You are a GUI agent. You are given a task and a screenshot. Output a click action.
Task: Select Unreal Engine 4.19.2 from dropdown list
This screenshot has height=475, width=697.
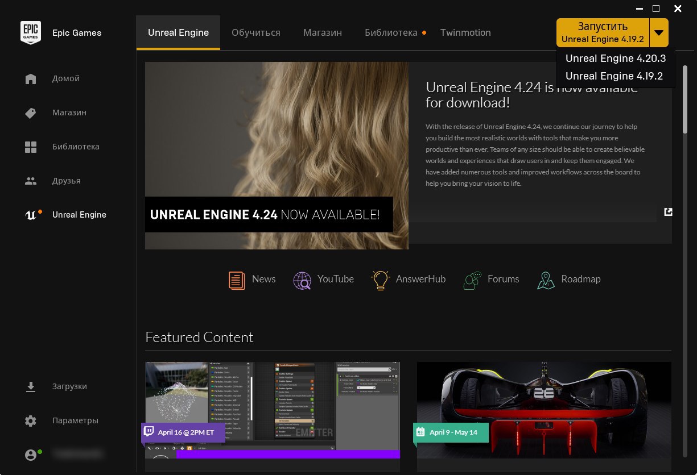616,76
